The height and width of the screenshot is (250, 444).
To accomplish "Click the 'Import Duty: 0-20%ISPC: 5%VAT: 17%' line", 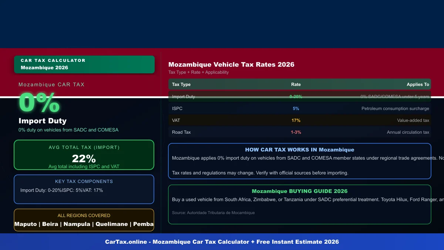I will click(x=62, y=190).
